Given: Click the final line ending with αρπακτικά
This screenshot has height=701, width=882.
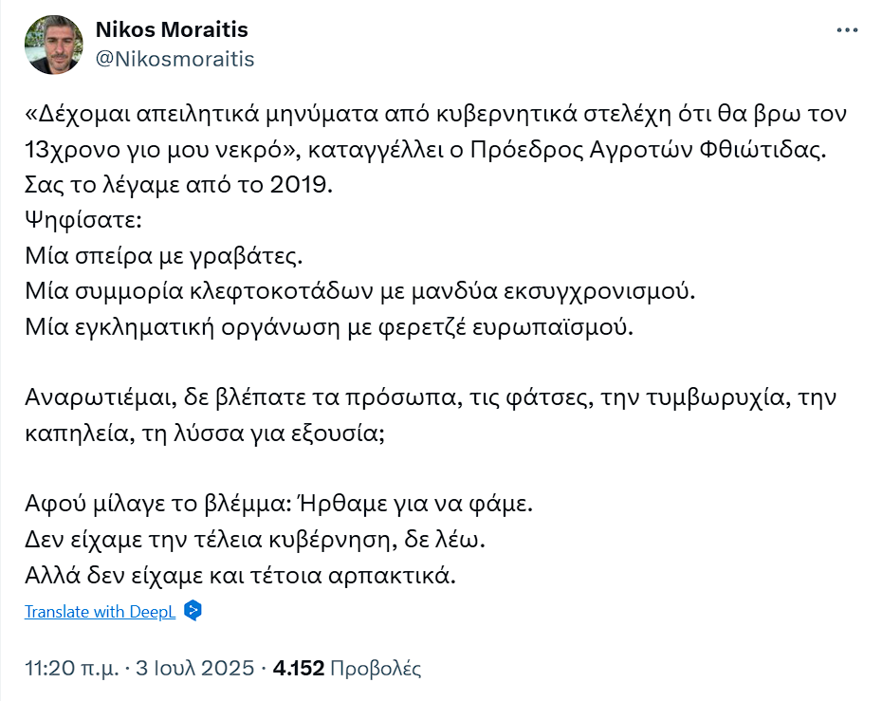Looking at the screenshot, I should (241, 576).
